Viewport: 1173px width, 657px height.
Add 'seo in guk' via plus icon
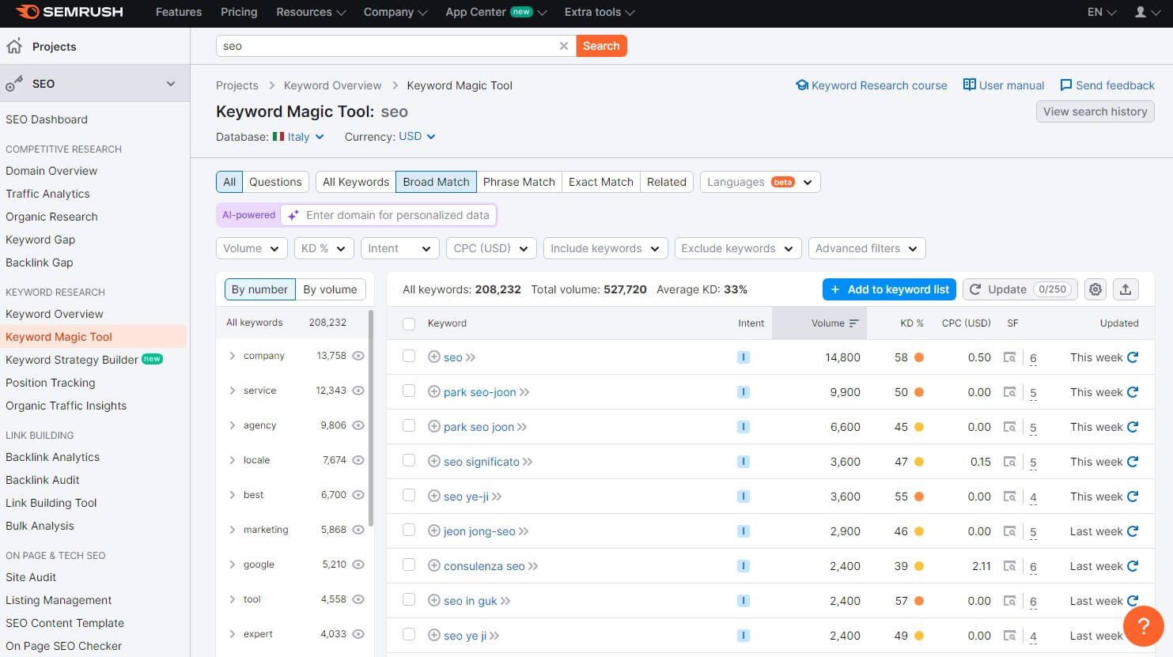point(434,601)
